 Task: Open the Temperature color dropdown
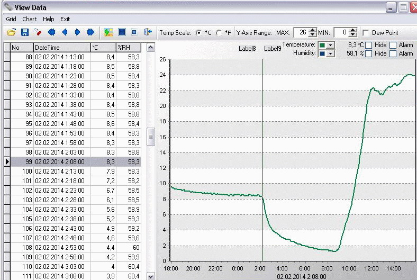pos(331,46)
